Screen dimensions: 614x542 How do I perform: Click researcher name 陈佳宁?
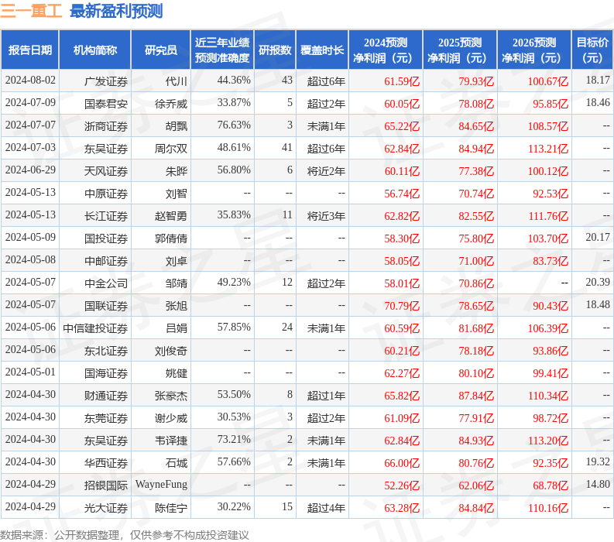coord(171,508)
